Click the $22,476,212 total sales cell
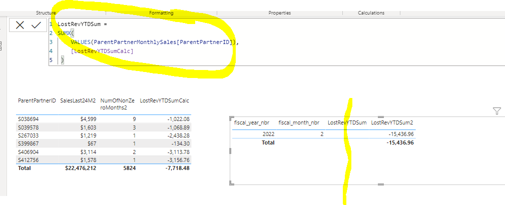The image size is (505, 205). point(81,168)
